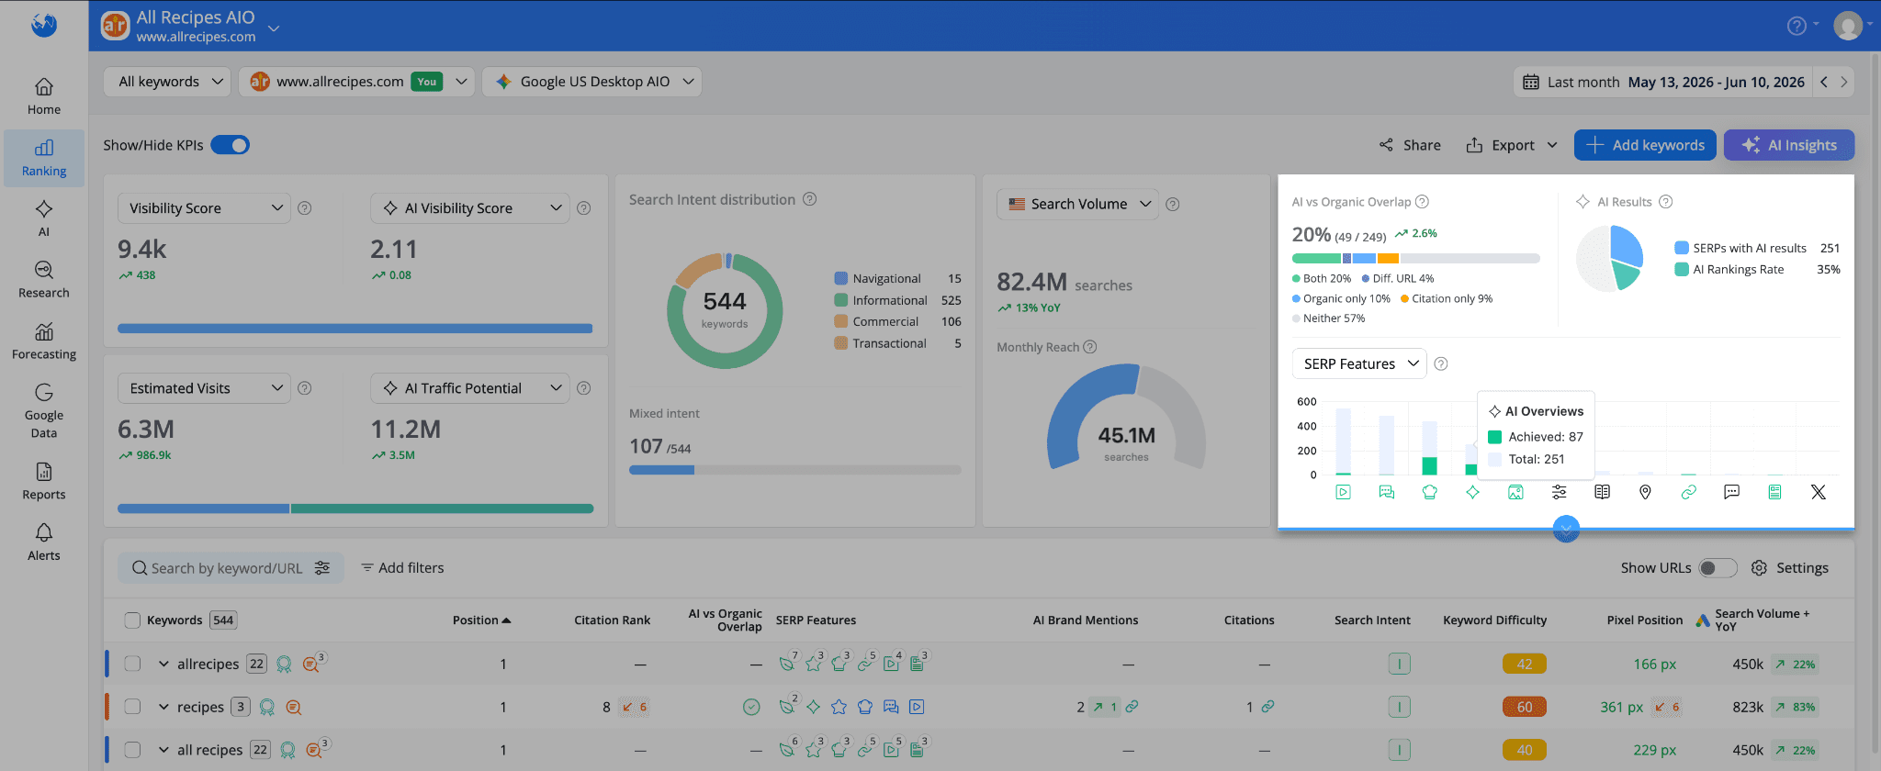Click info icon next to AI vs Organic Overlap
1881x771 pixels.
coord(1422,202)
